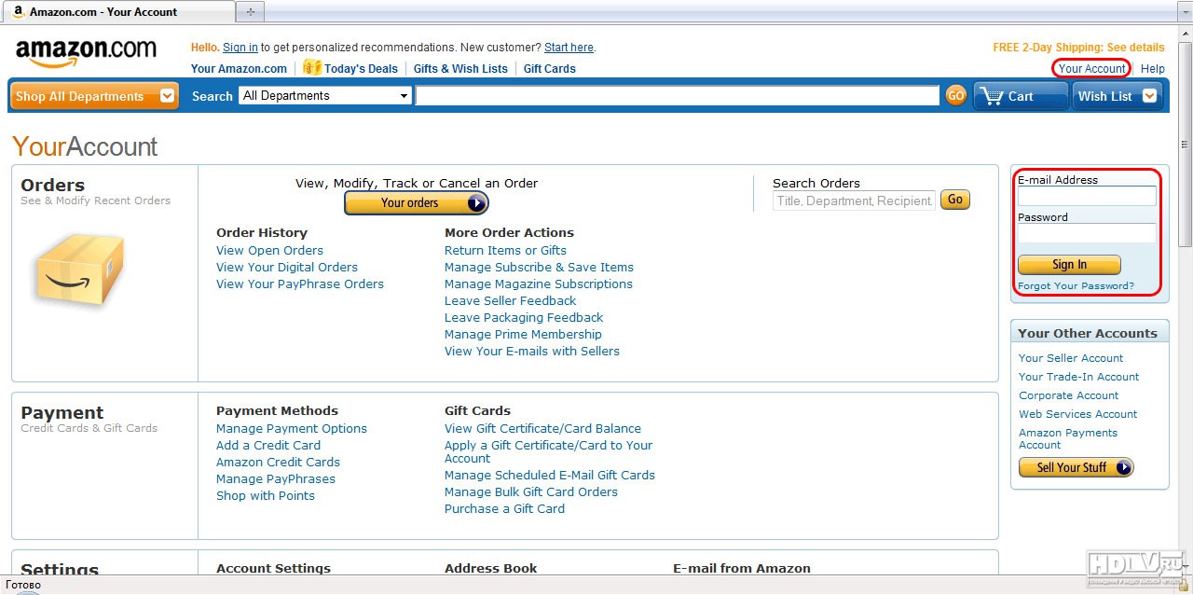Click Manage Magazine Subscriptions

(x=539, y=284)
